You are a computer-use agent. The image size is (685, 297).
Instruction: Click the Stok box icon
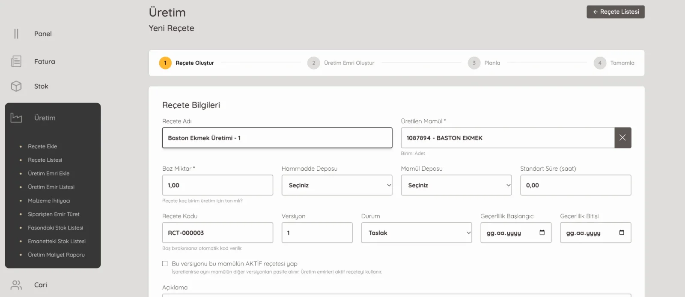point(16,86)
